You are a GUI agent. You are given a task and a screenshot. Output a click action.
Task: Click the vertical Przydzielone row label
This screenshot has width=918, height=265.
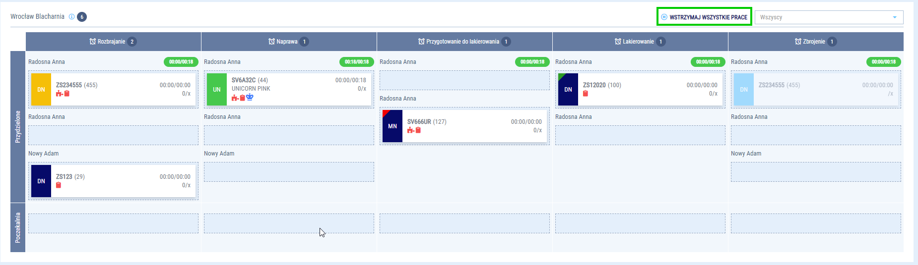click(18, 127)
